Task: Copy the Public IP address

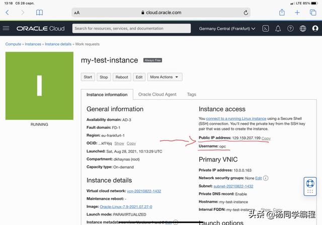Action: click(x=266, y=138)
